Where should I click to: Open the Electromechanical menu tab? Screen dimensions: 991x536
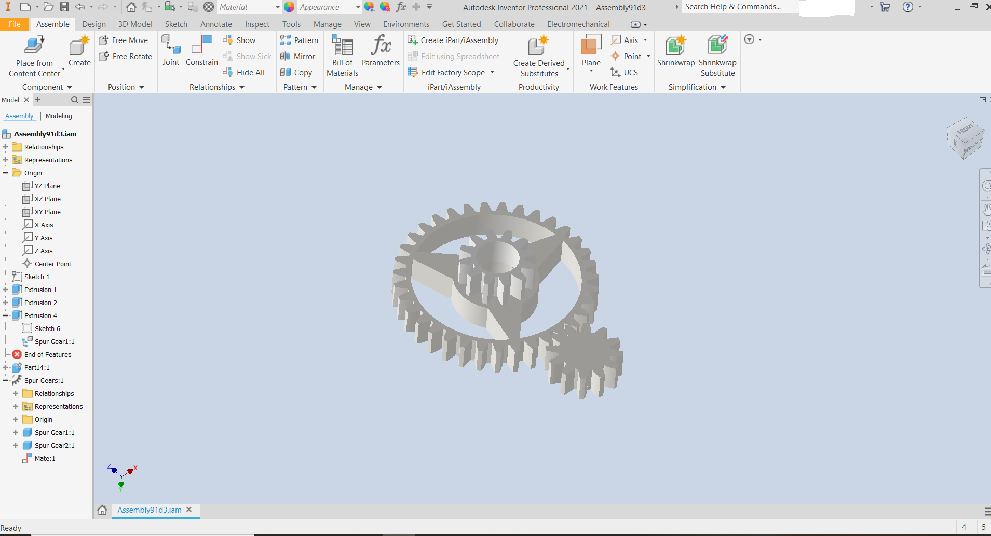pos(578,24)
